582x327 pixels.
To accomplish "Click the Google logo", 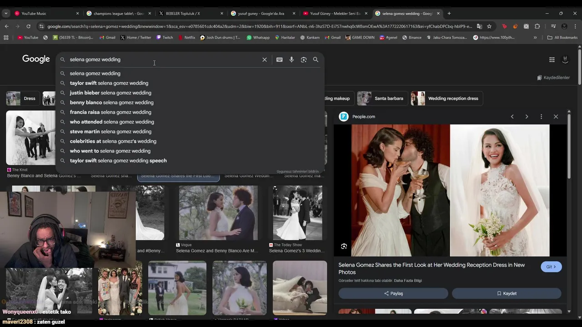I will pos(36,59).
